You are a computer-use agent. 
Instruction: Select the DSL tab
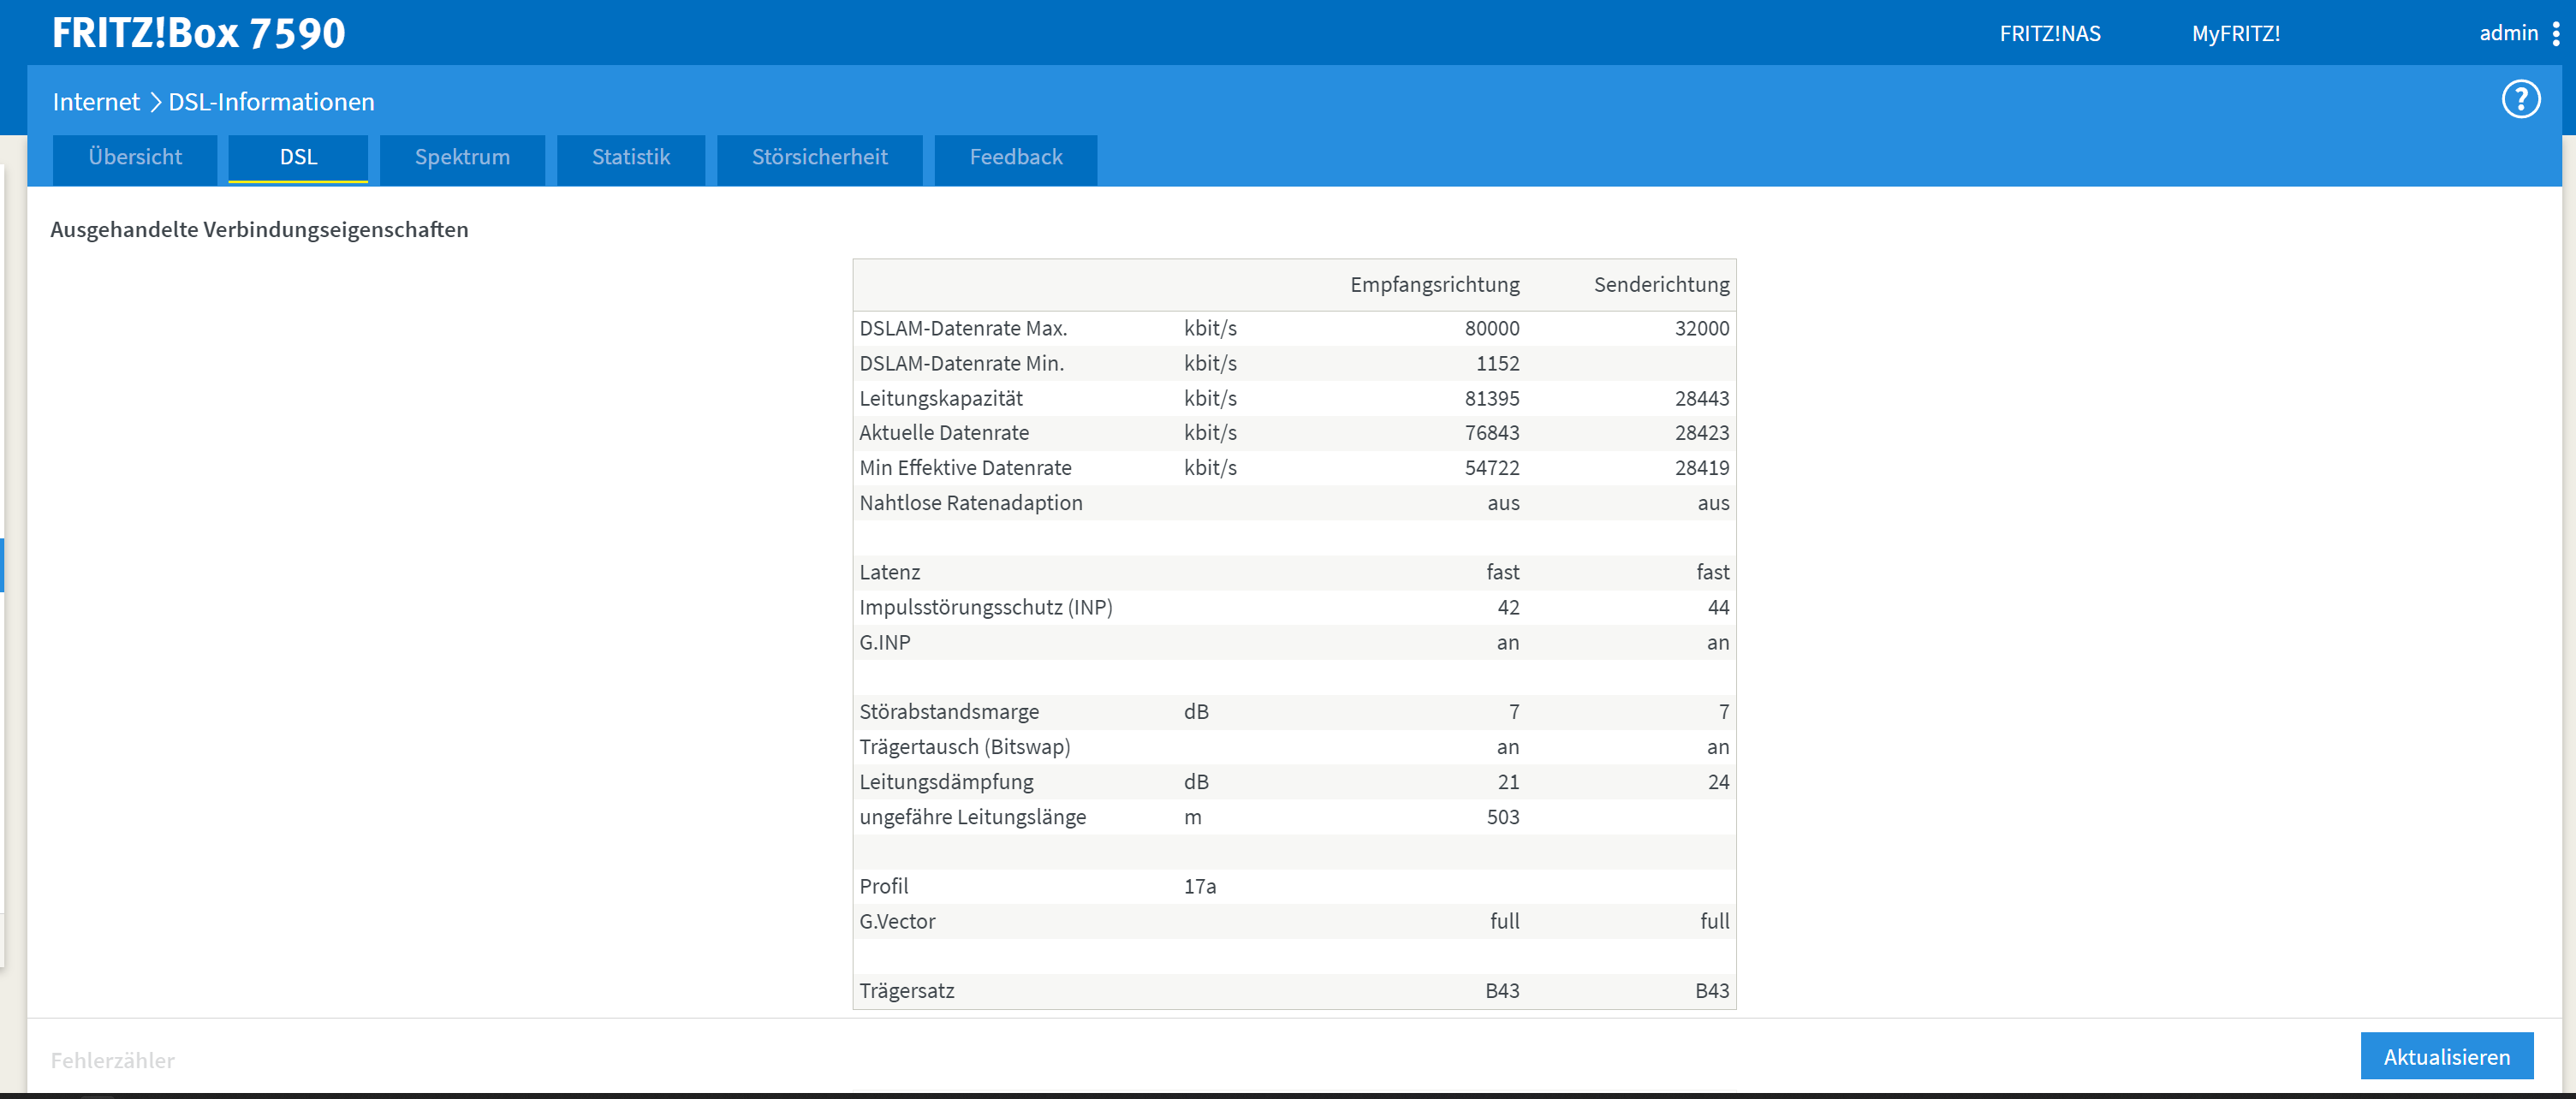tap(298, 158)
